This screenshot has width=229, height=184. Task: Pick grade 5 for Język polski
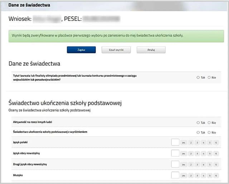(210, 143)
